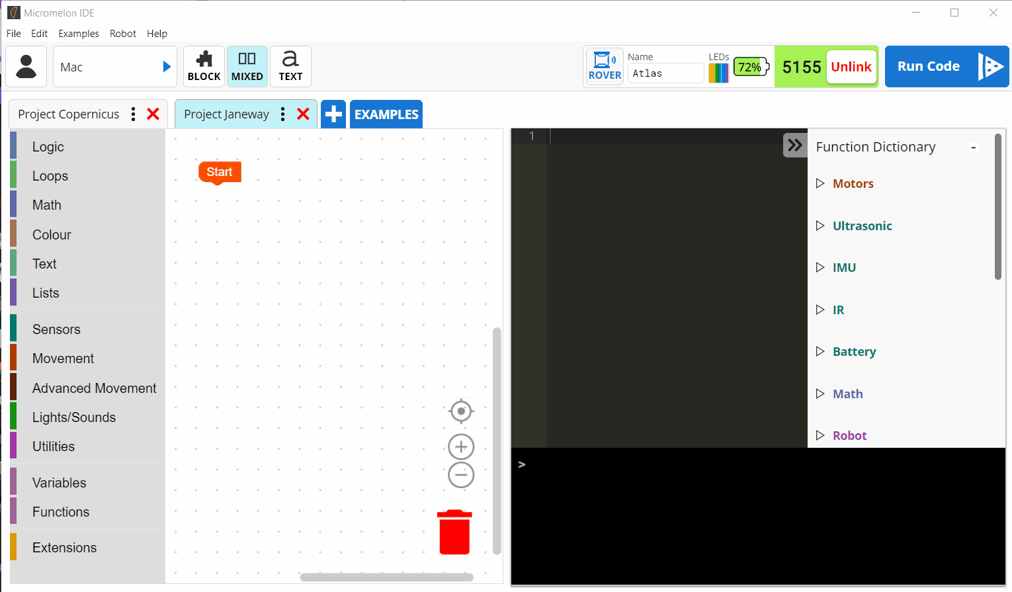The height and width of the screenshot is (592, 1012).
Task: Zoom out the block workspace
Action: [461, 475]
